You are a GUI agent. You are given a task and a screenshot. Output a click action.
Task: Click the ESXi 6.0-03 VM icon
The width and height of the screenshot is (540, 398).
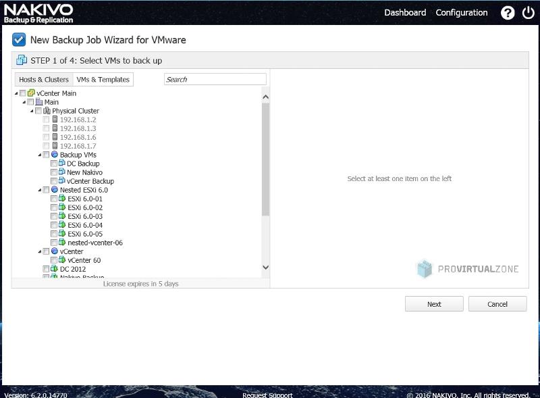[x=62, y=216]
